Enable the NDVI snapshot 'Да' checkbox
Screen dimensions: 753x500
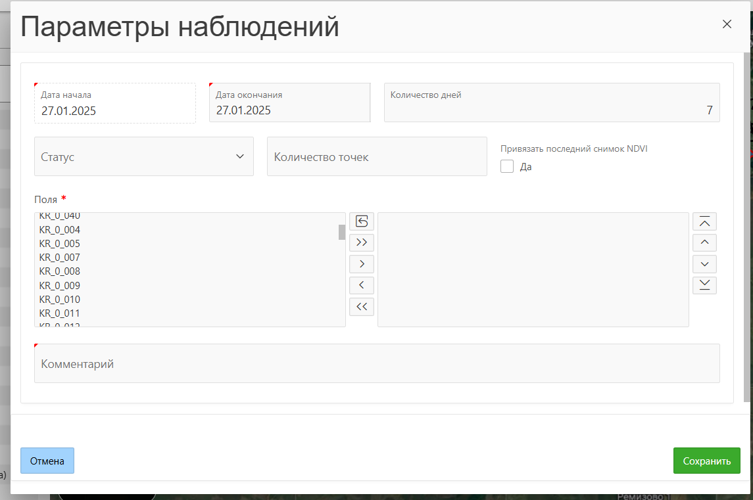point(507,167)
